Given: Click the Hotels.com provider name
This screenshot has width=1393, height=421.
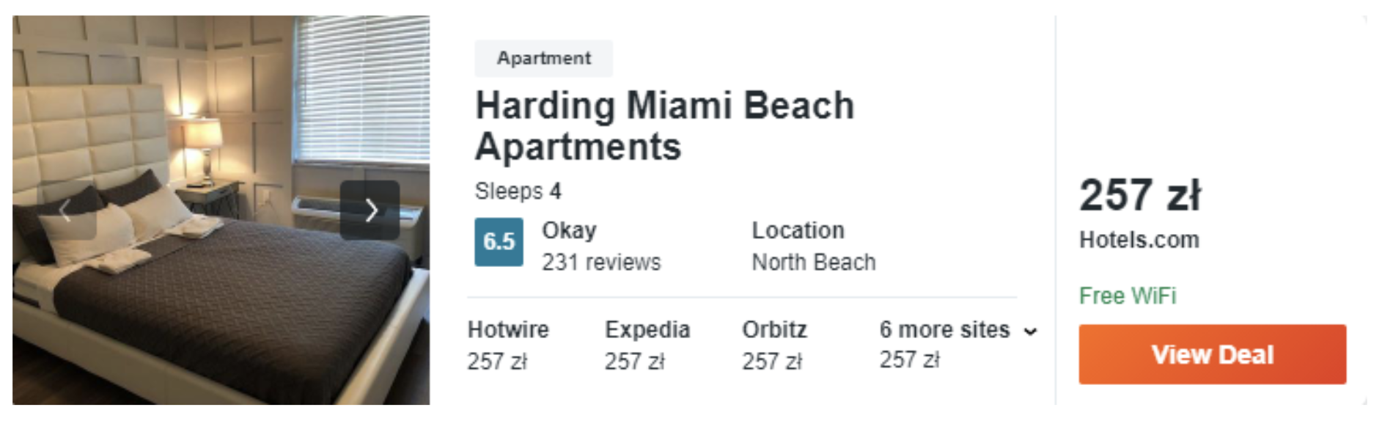Looking at the screenshot, I should click(x=1139, y=240).
